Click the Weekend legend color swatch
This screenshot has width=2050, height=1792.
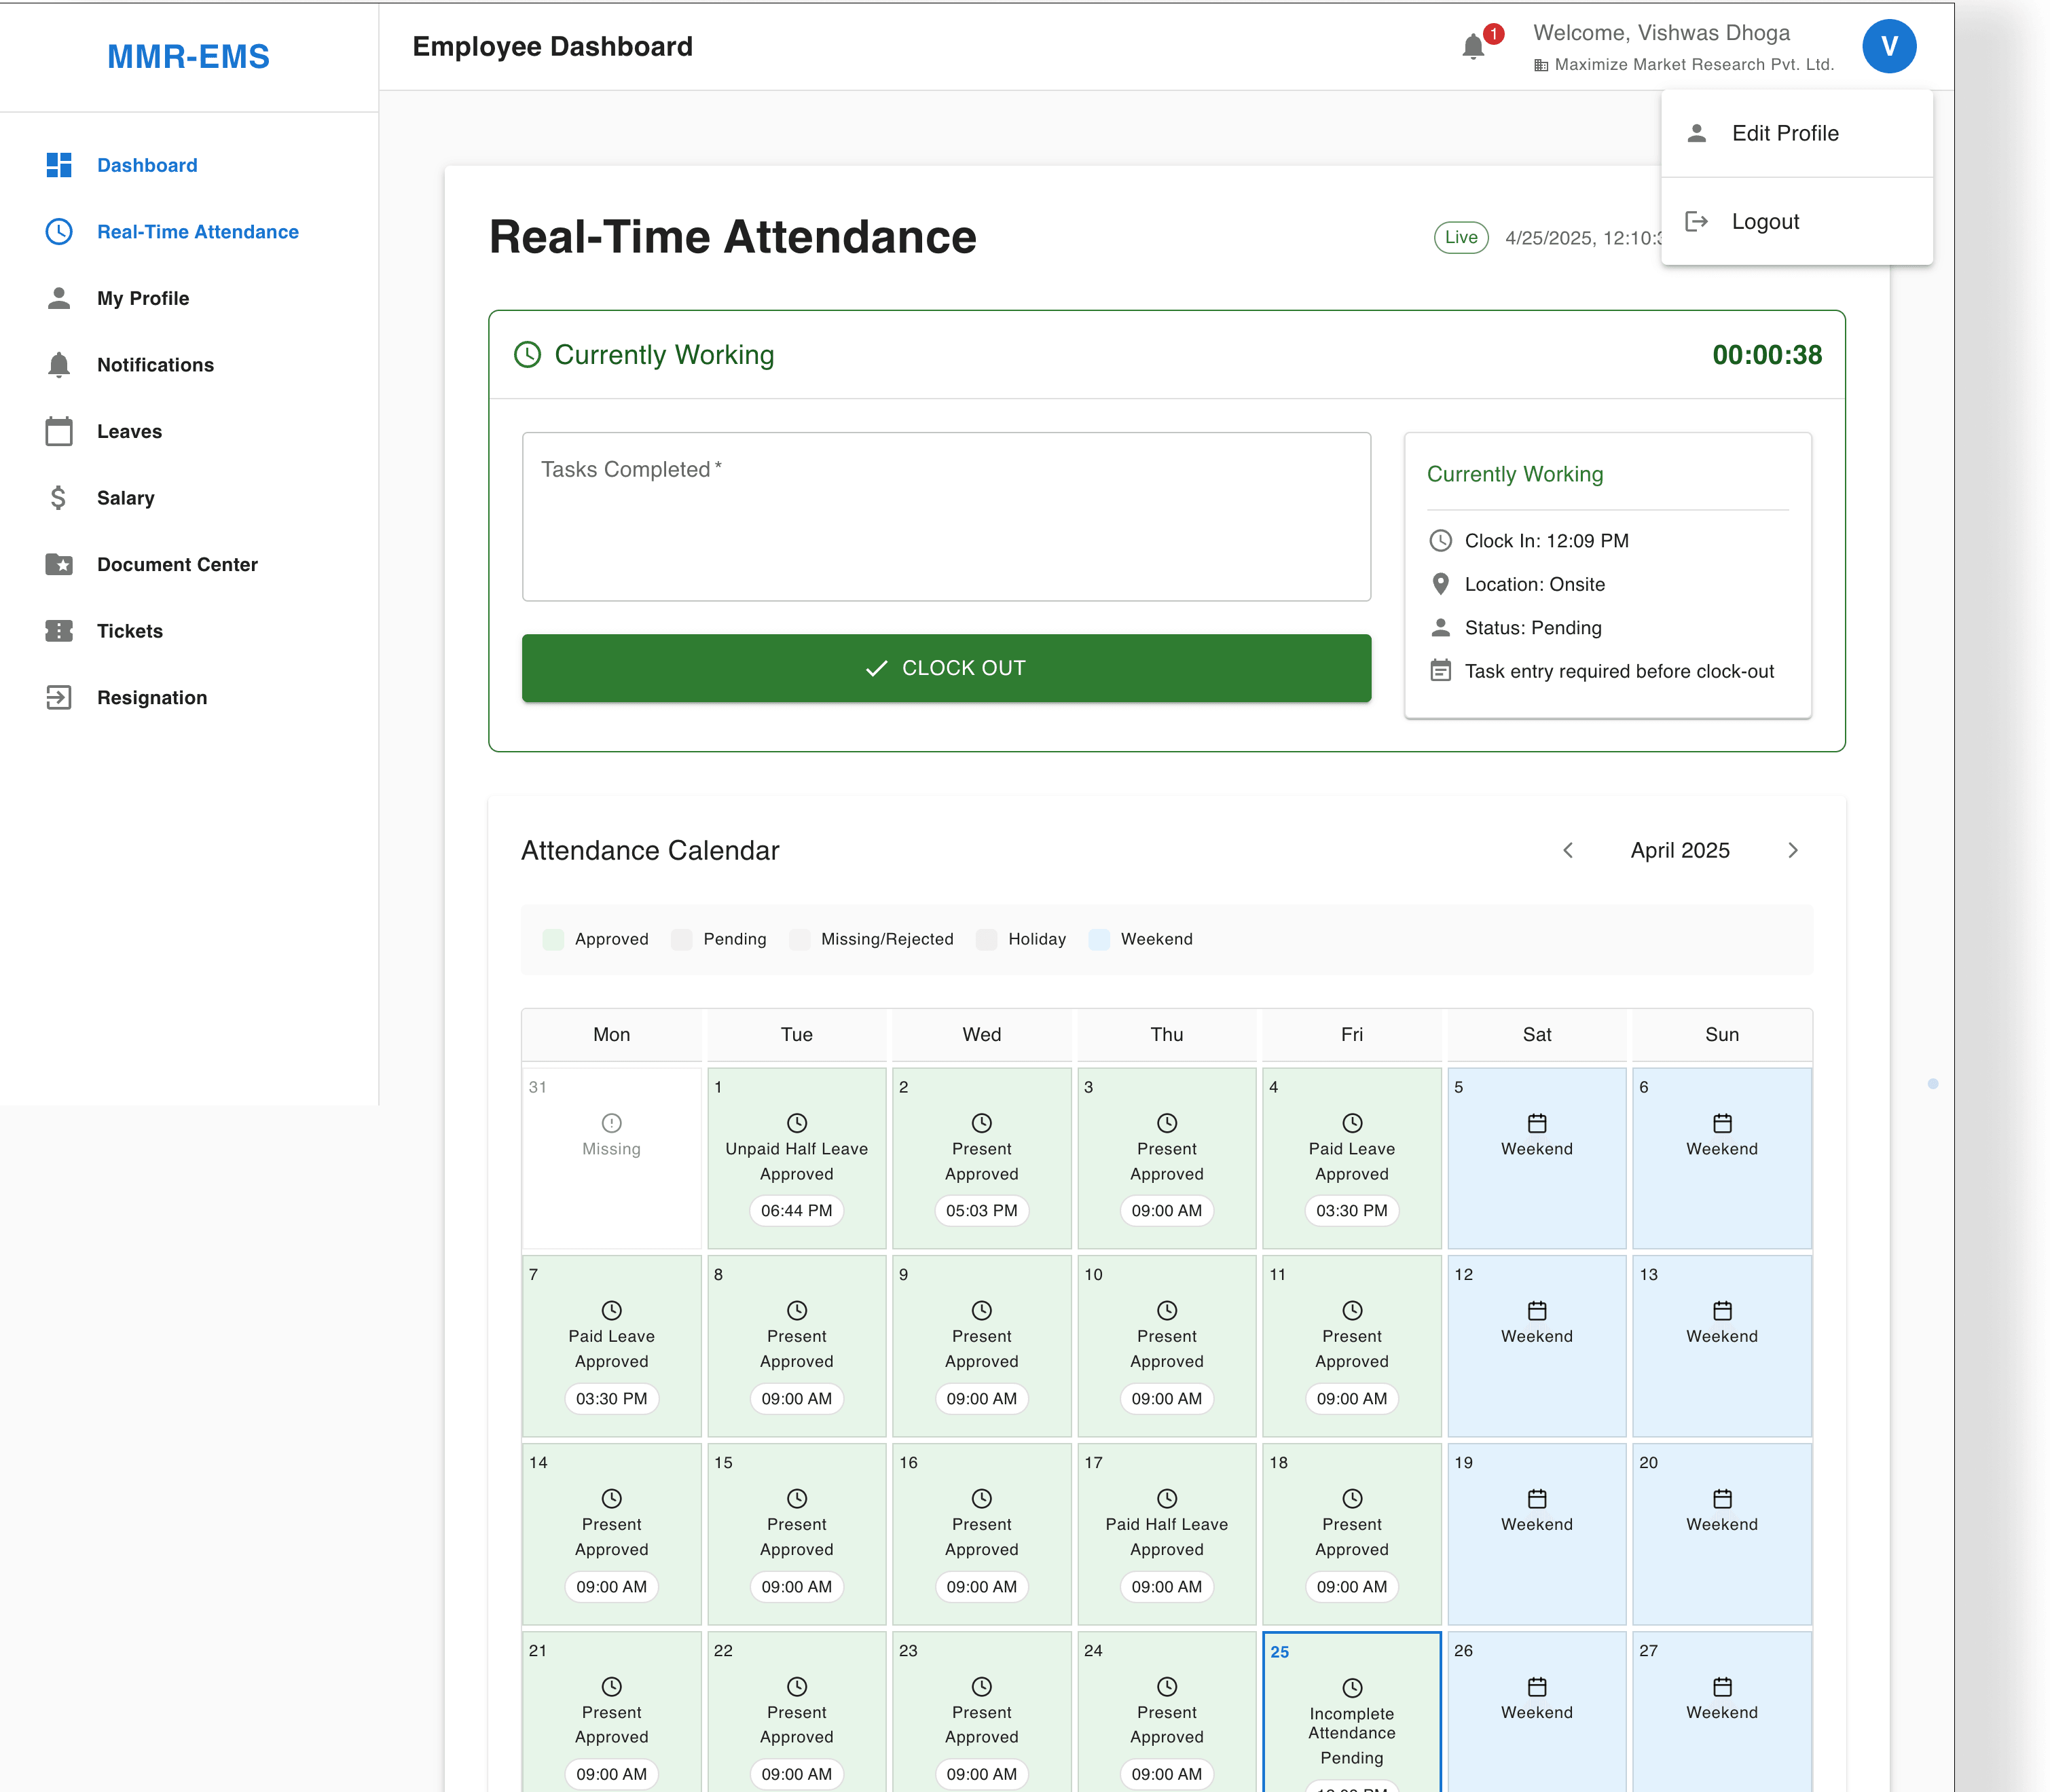(1099, 939)
